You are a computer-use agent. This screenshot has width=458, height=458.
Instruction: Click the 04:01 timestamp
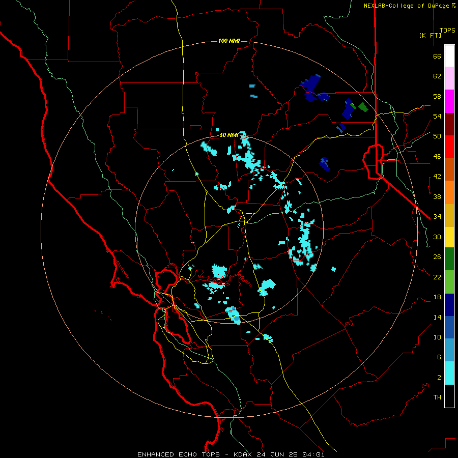(313, 454)
